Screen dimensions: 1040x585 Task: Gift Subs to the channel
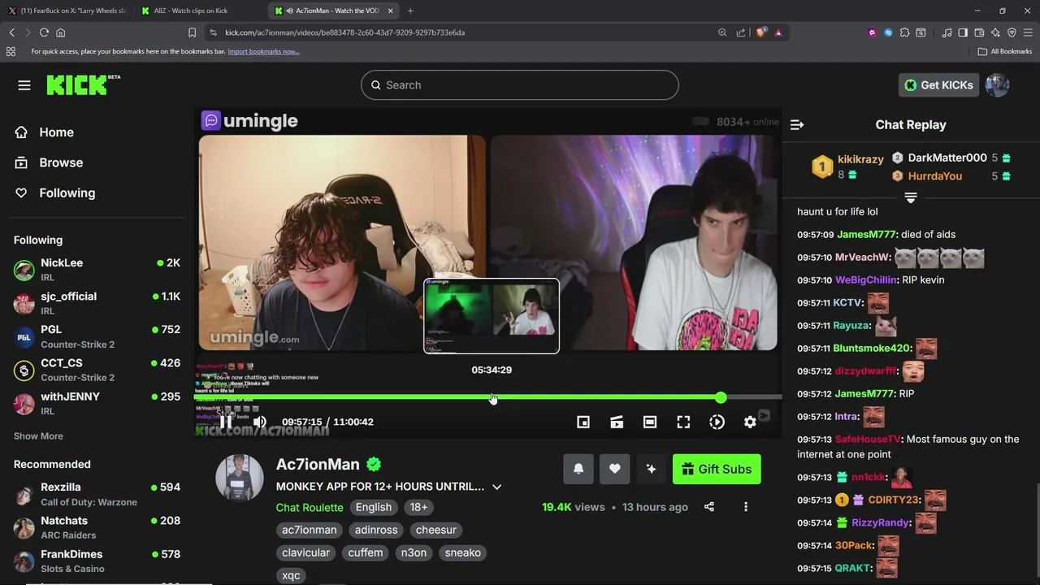[x=717, y=469]
